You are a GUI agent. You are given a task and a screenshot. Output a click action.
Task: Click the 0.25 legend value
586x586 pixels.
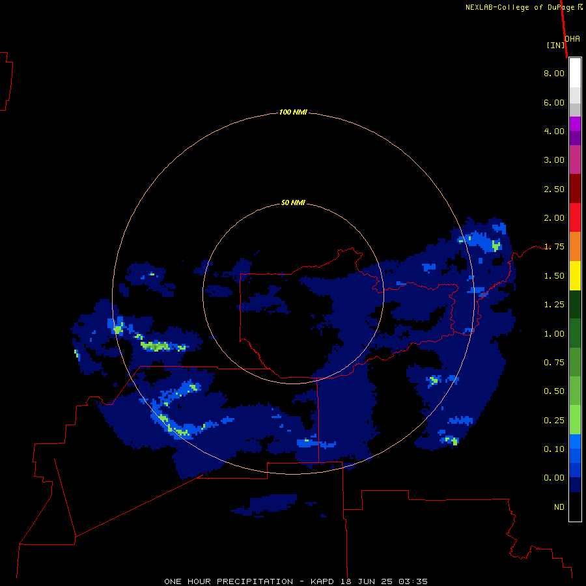point(554,421)
